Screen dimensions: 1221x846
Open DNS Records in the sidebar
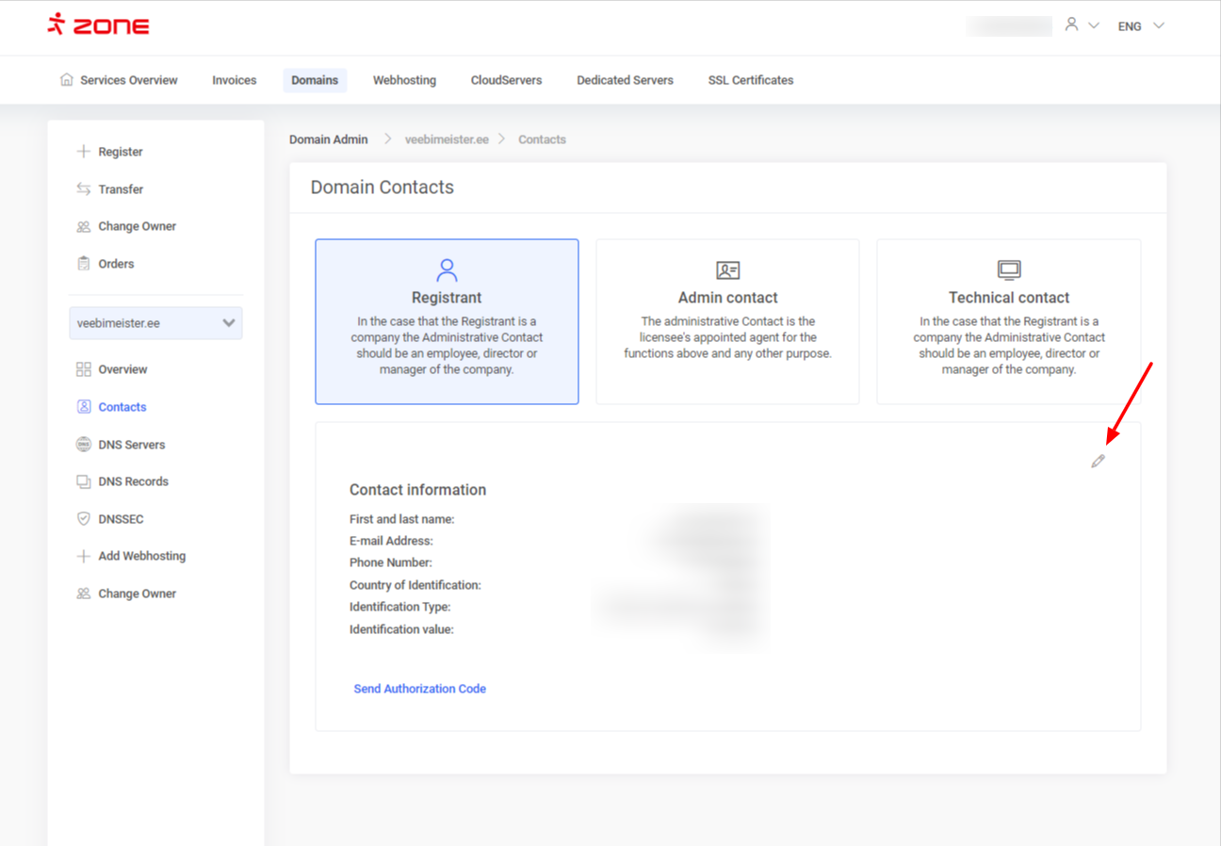pos(133,481)
